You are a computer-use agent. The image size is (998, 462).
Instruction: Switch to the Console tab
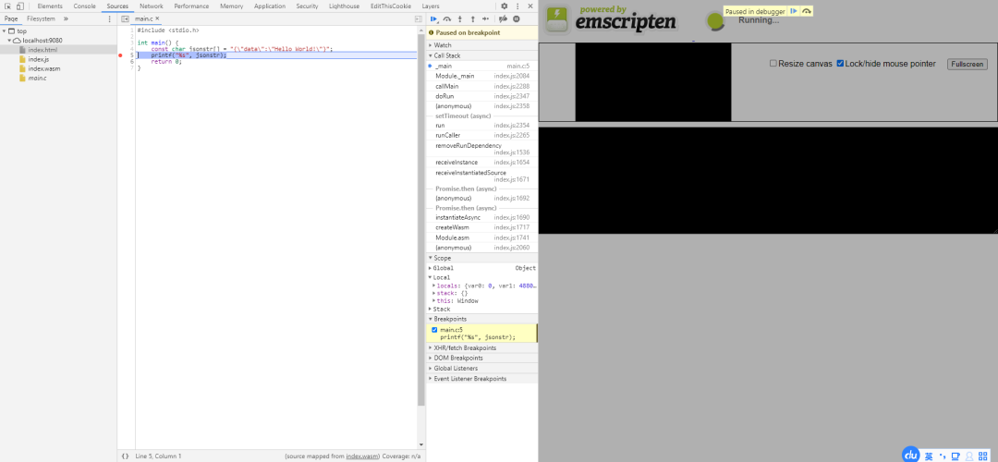point(85,6)
